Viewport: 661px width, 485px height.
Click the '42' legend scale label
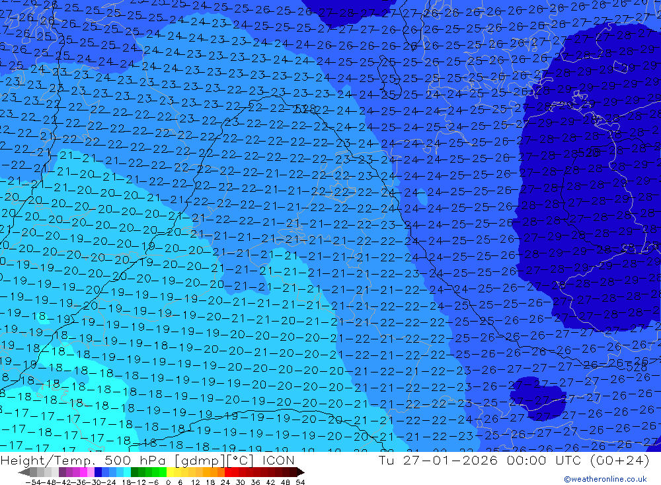click(270, 482)
